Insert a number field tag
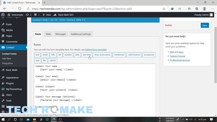The height and width of the screenshot is (122, 217). (68, 55)
